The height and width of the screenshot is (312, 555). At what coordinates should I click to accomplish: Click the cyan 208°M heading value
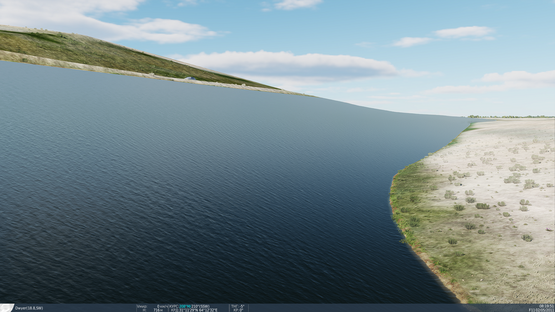click(185, 306)
